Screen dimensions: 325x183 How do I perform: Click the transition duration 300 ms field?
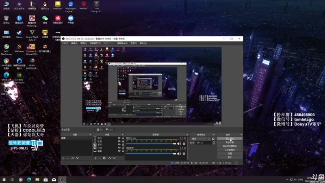click(x=204, y=143)
